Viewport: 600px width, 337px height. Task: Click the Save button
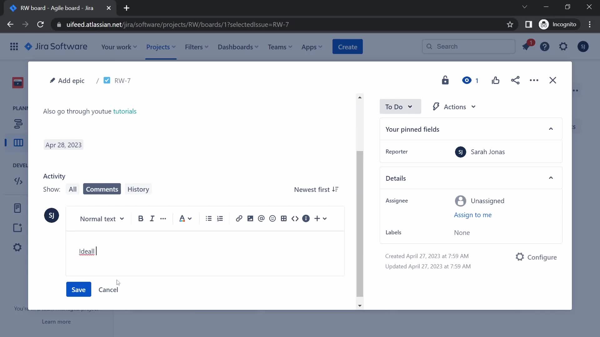79,289
